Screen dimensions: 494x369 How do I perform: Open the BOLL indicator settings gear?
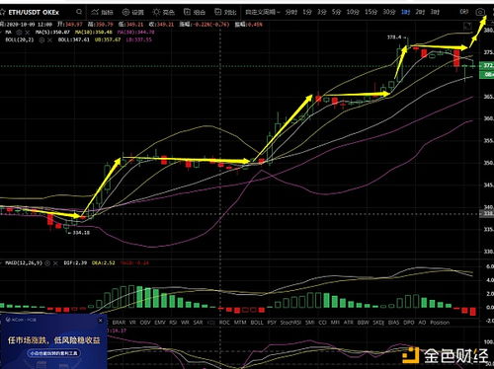(x=41, y=39)
